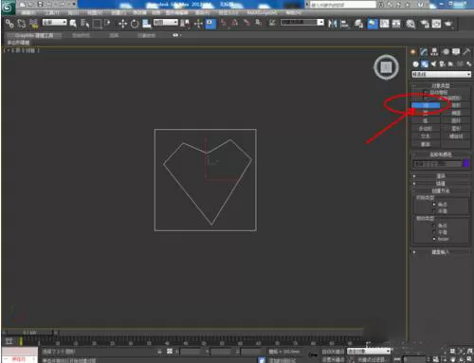The width and height of the screenshot is (474, 363).
Task: Open the MAXScript menu
Action: coord(262,12)
